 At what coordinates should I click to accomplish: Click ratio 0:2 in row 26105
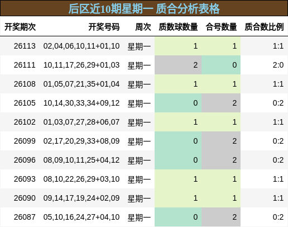pyautogui.click(x=278, y=103)
